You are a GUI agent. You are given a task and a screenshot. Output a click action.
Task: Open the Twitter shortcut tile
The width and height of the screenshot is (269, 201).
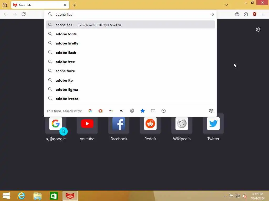(x=213, y=127)
